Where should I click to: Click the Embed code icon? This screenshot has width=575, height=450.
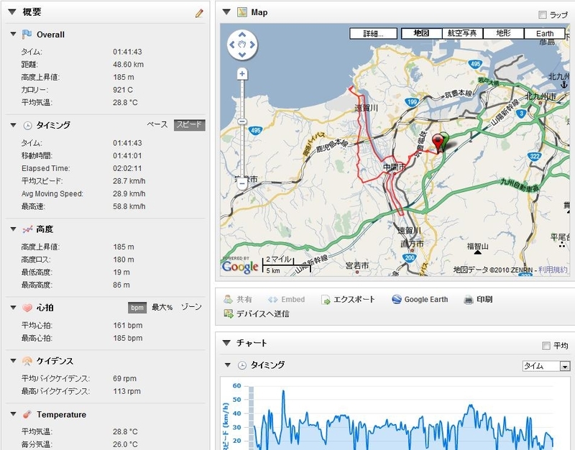click(272, 300)
